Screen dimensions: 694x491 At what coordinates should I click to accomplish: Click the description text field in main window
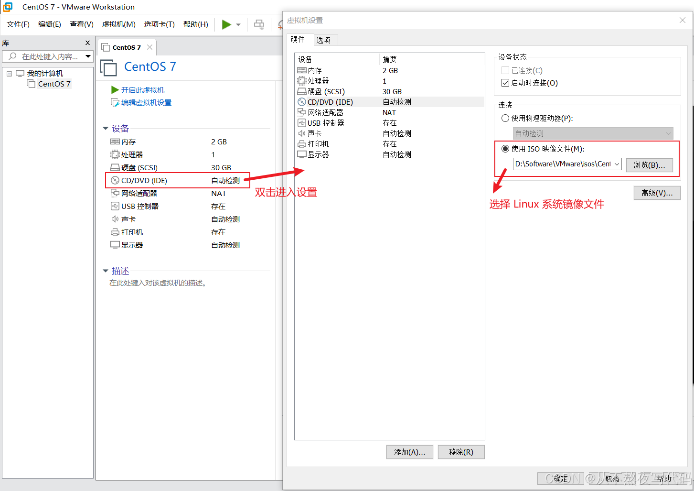tap(158, 283)
